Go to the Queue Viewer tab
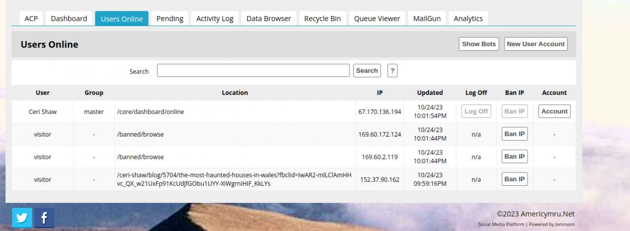The height and width of the screenshot is (231, 630). coord(377,19)
